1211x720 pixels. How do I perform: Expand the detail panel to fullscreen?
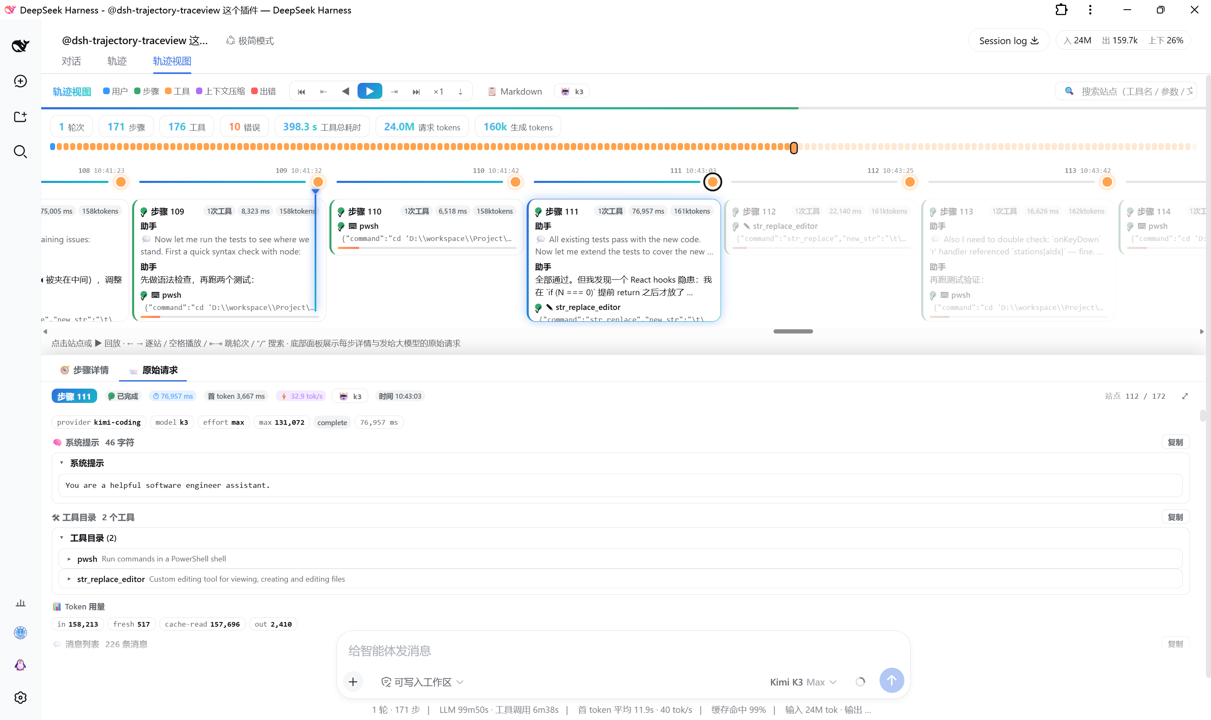pos(1185,397)
